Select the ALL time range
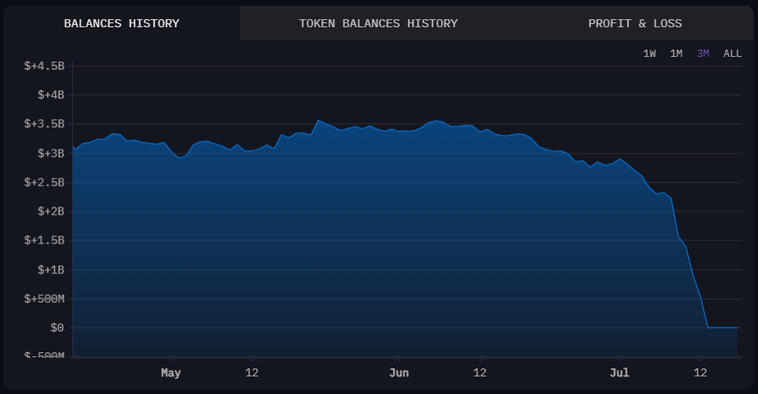Viewport: 758px width, 394px height. pos(732,54)
